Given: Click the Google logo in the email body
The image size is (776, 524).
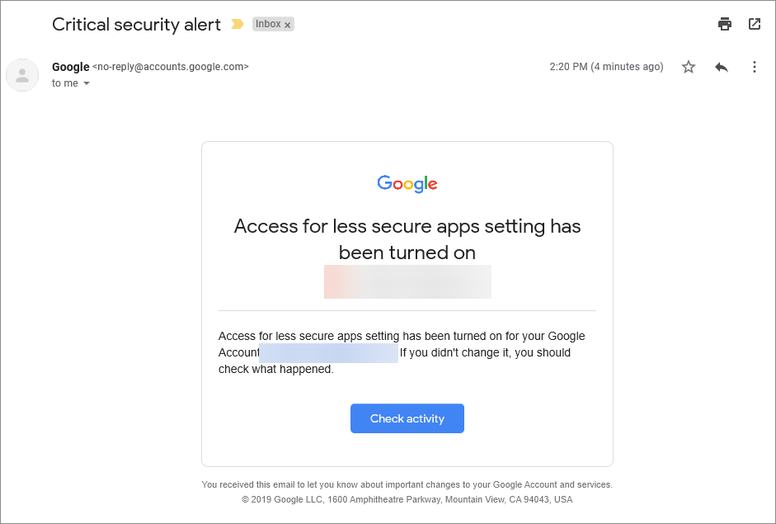Looking at the screenshot, I should 407,184.
